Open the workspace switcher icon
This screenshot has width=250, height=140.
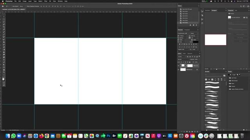coord(244,6)
